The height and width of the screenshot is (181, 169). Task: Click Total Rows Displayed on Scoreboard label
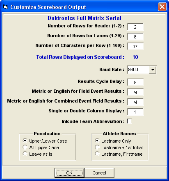tap(80, 57)
